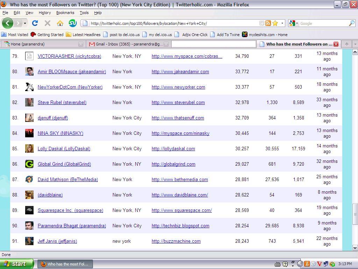Viewport: 358px width, 269px height.
Task: Click the NewYorker avatar thumbnail
Action: pyautogui.click(x=29, y=87)
